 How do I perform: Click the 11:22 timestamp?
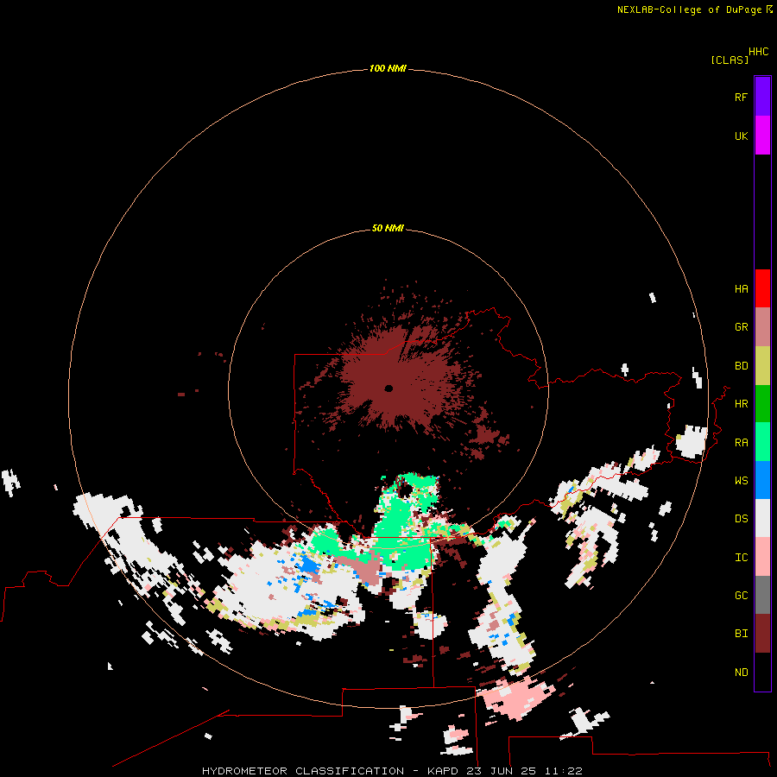[563, 771]
